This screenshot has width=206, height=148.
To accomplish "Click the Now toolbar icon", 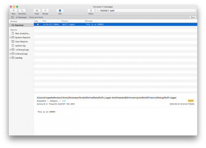I will (x=14, y=11).
